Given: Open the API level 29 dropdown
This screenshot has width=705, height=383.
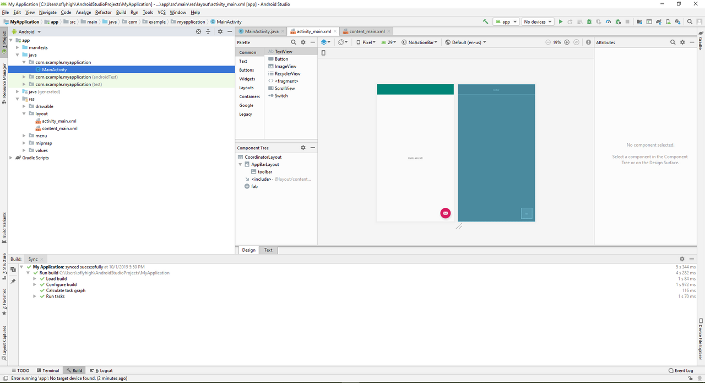Looking at the screenshot, I should (x=388, y=42).
